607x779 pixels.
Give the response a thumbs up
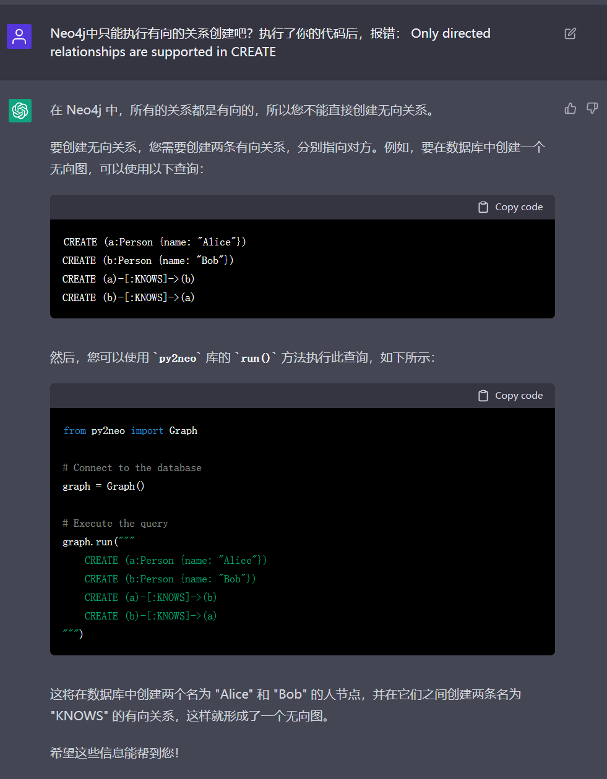coord(570,109)
